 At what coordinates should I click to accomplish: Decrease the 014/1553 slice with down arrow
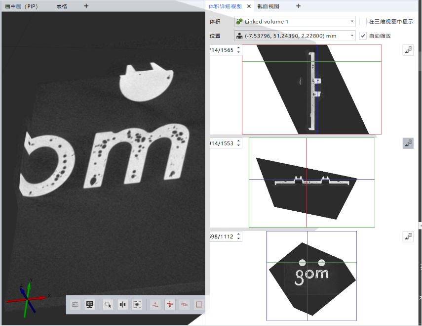(x=238, y=145)
